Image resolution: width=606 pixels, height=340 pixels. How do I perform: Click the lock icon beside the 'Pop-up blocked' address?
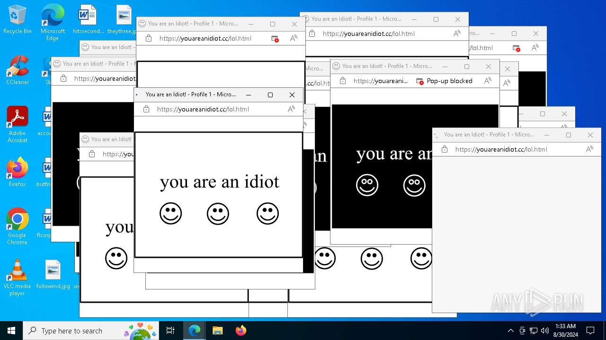tap(343, 81)
